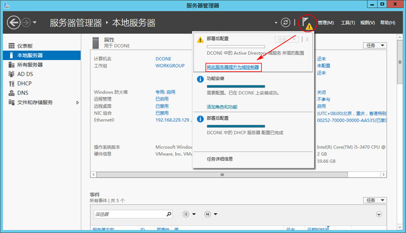
Task: Click 将此服务器提升为域控制器 link
Action: (233, 67)
